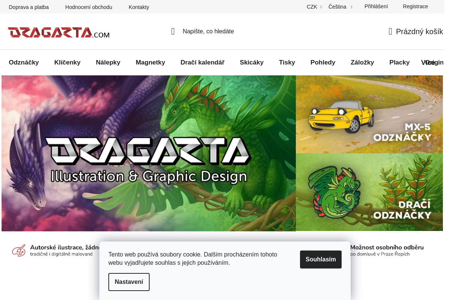The image size is (450, 300).
Task: Open the Prázdný košík cart
Action: 415,31
